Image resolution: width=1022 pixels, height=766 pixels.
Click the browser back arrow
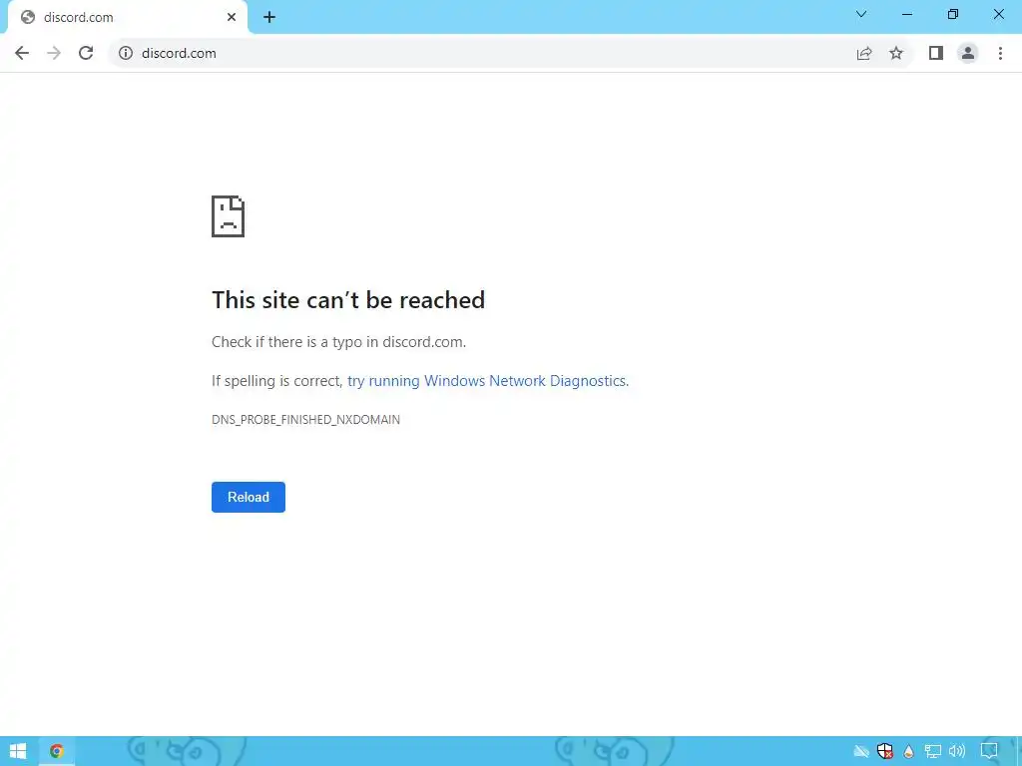pos(22,54)
